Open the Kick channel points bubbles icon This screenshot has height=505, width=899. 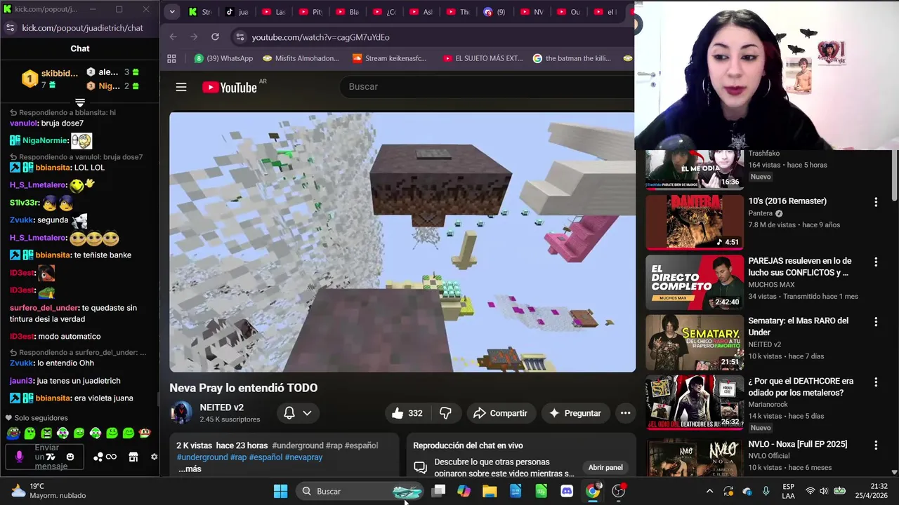click(98, 457)
